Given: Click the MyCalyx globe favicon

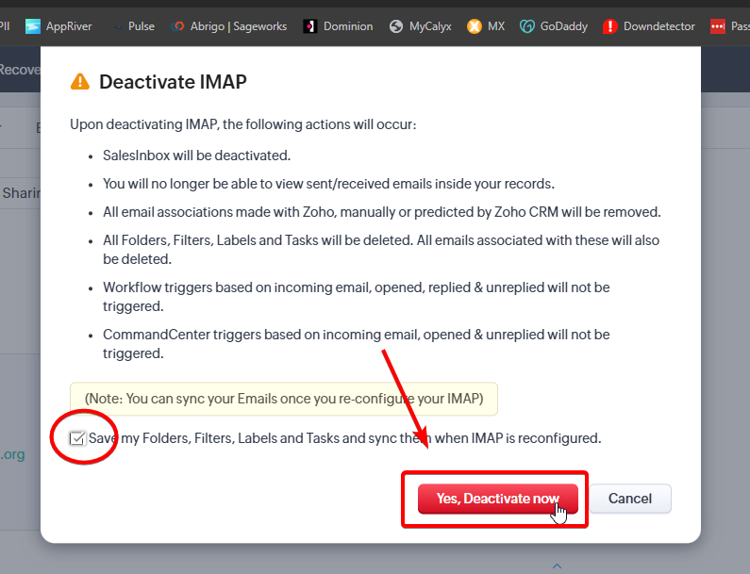Looking at the screenshot, I should (396, 26).
